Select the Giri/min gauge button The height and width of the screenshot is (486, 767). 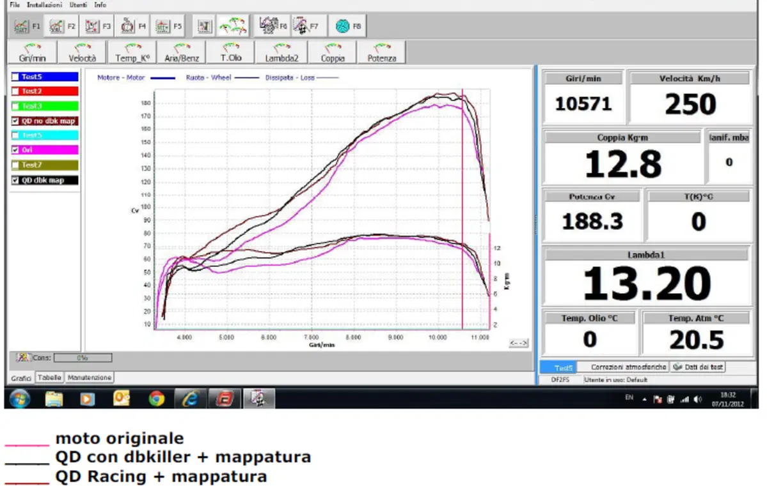click(32, 53)
